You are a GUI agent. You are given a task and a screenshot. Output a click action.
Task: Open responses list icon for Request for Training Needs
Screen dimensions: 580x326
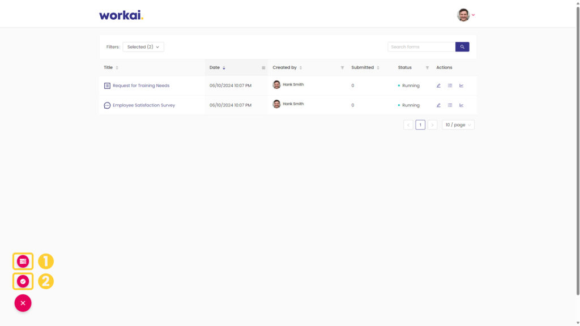point(450,85)
